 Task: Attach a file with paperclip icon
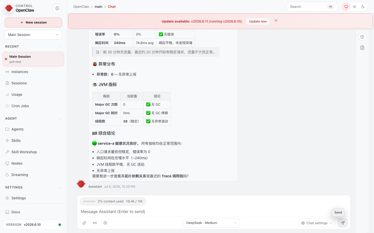click(84, 223)
